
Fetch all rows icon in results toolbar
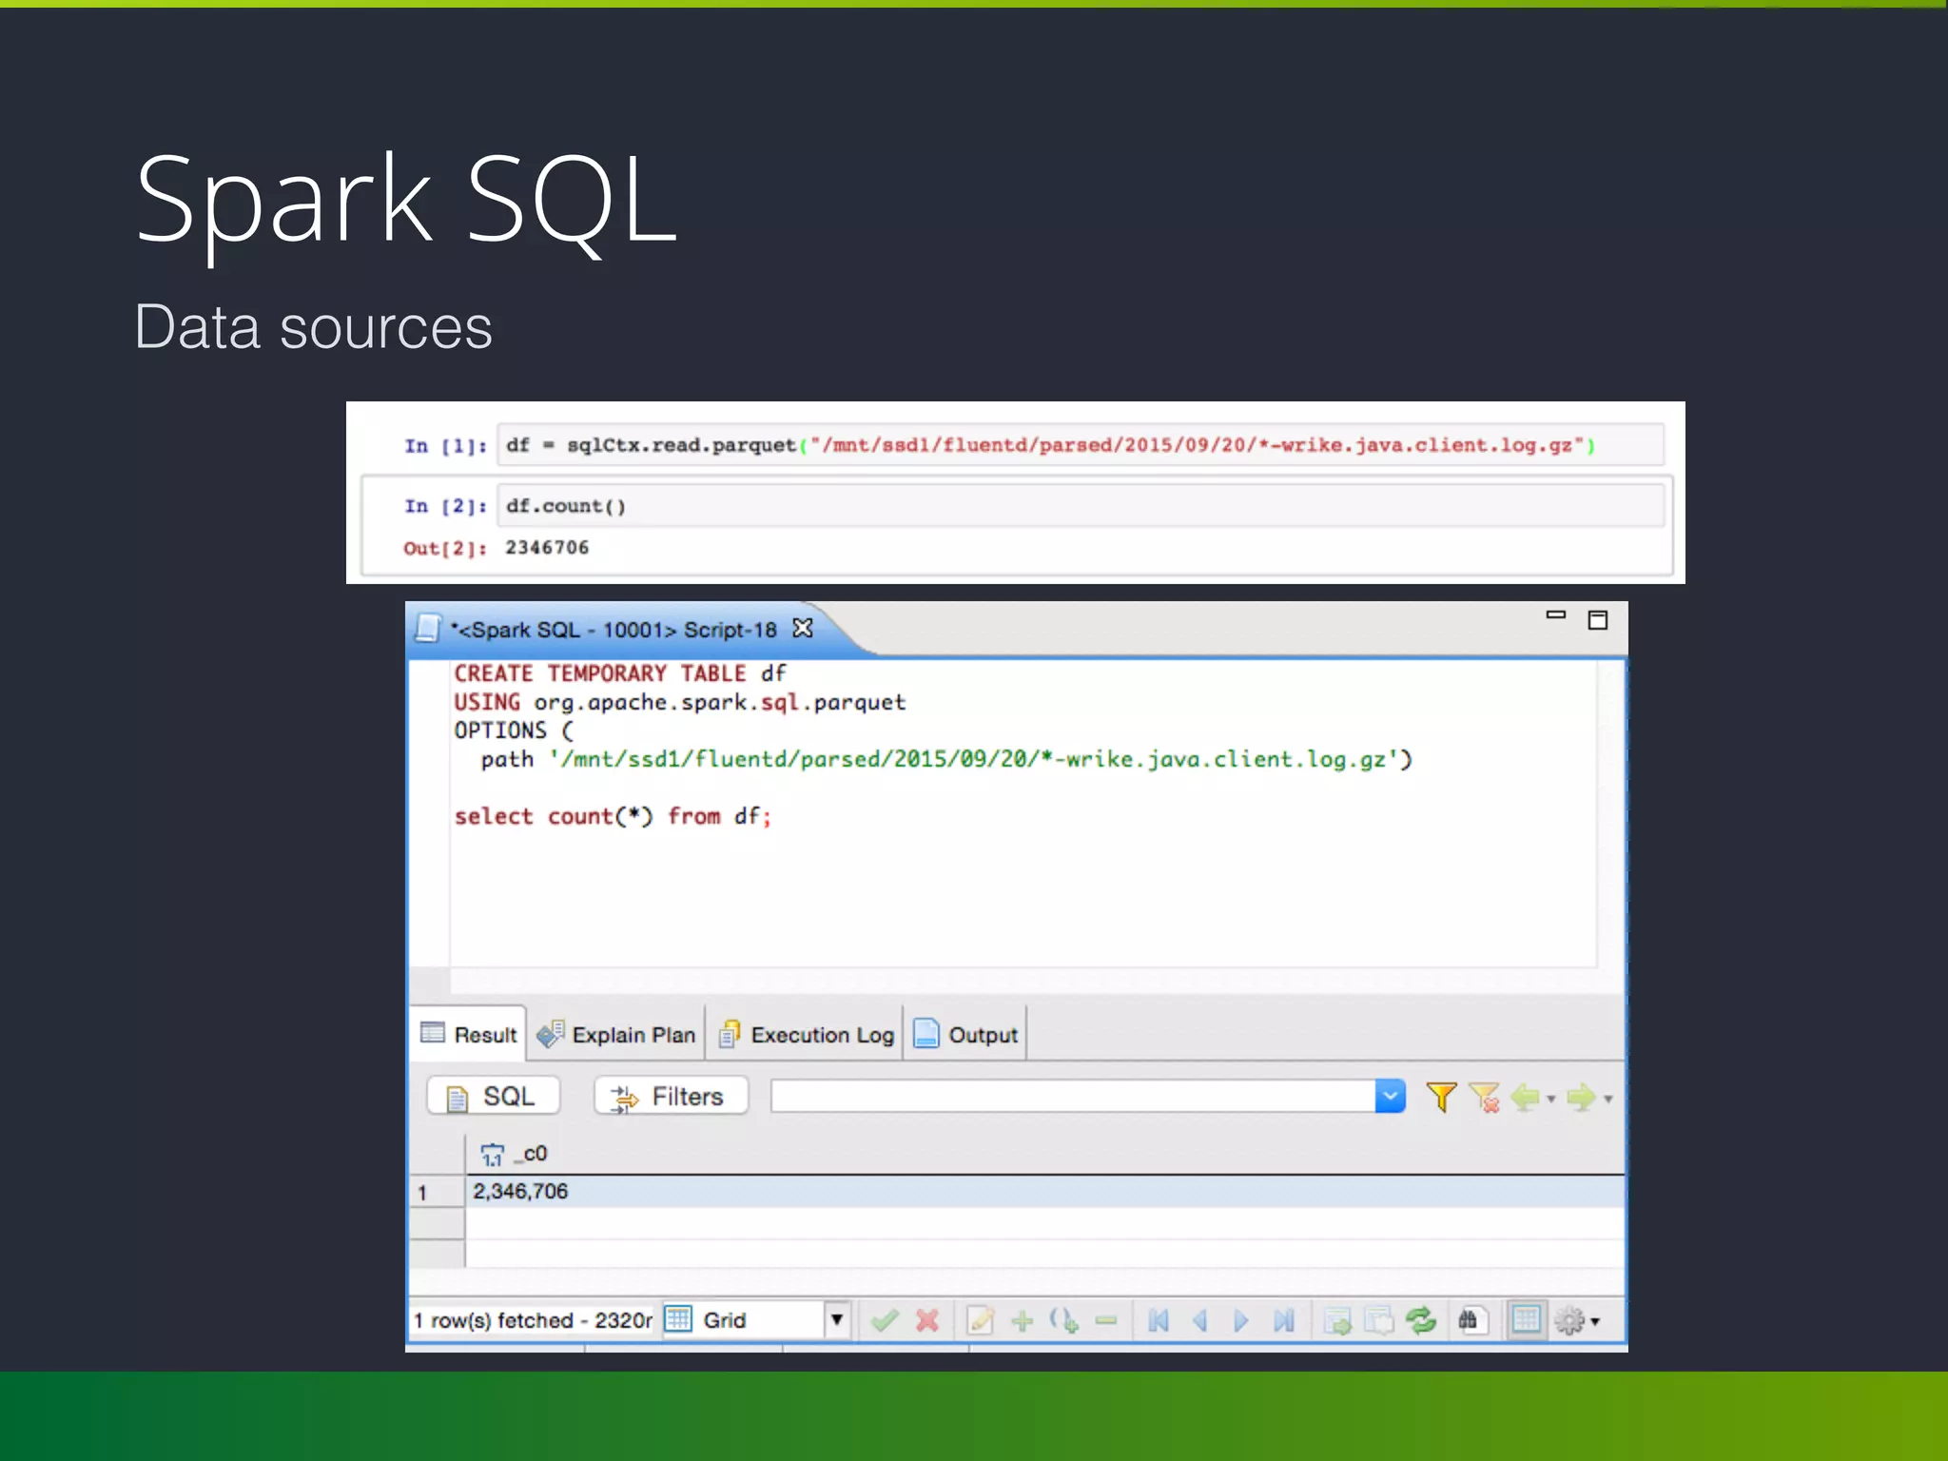[1378, 1320]
